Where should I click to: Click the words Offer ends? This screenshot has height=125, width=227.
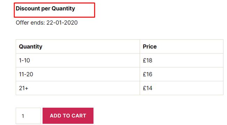pos(30,23)
